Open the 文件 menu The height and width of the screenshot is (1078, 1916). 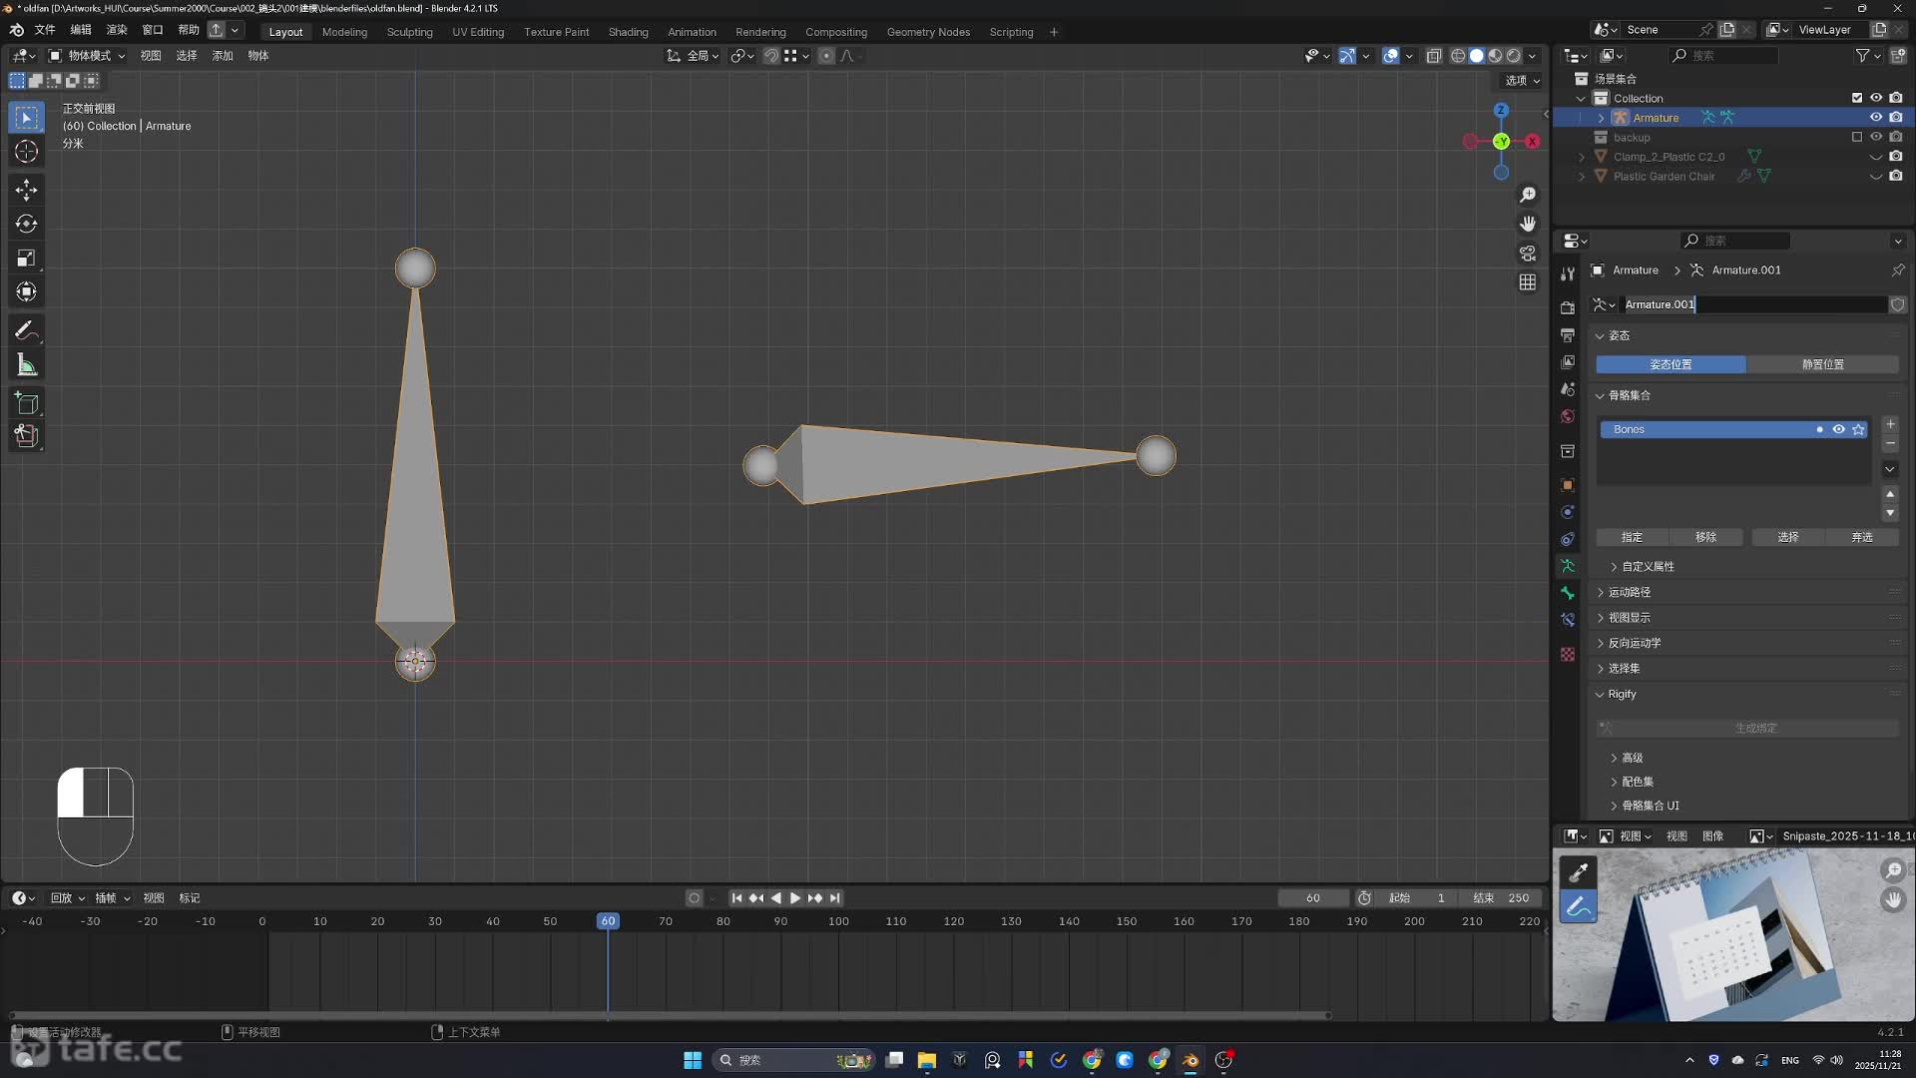(x=45, y=30)
